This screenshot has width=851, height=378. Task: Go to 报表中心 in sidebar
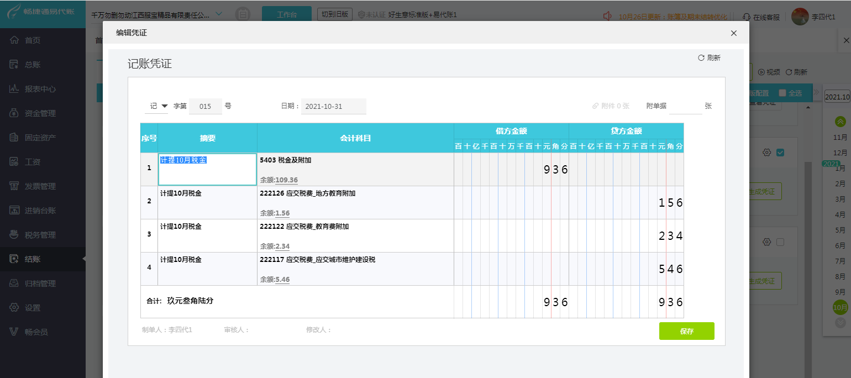43,89
